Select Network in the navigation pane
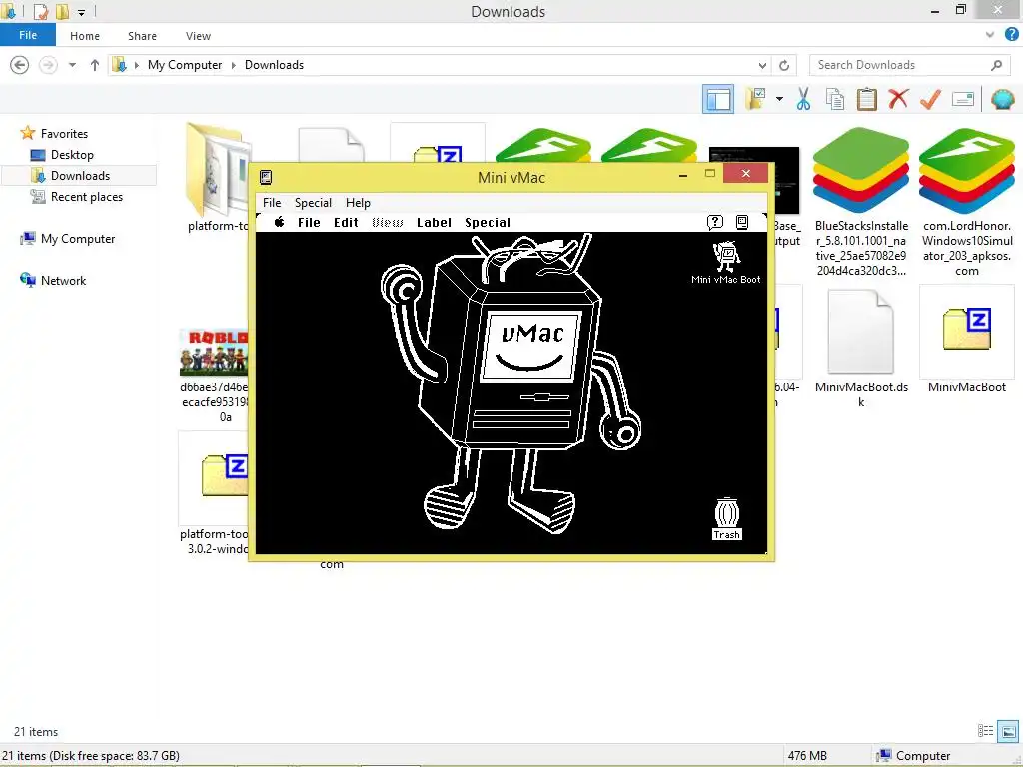Viewport: 1023px width, 767px height. tap(63, 280)
